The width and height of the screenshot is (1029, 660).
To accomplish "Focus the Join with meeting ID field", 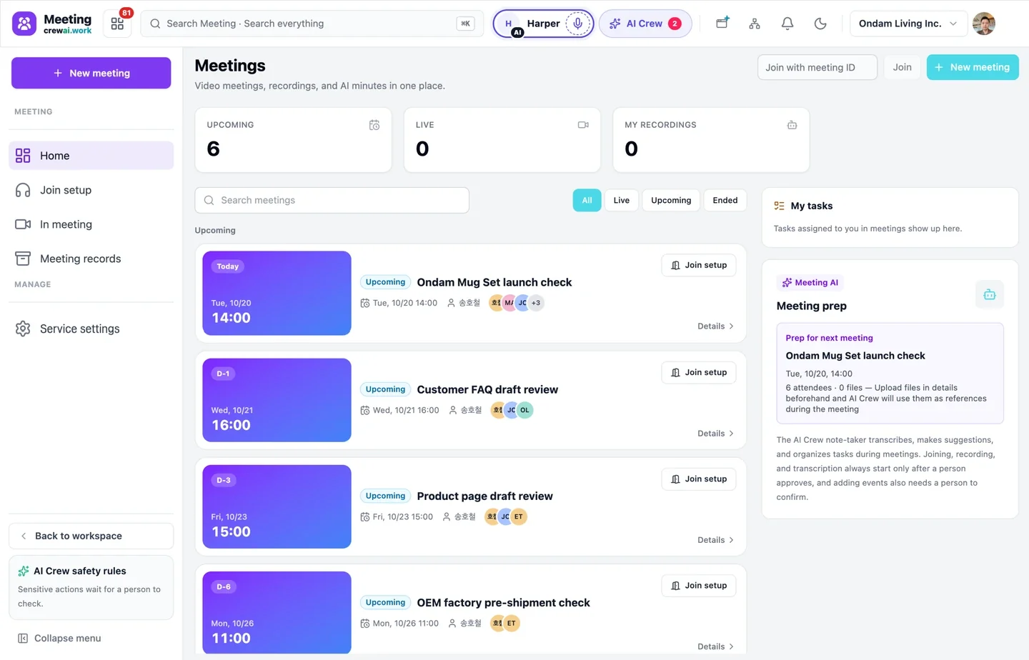I will tap(817, 67).
